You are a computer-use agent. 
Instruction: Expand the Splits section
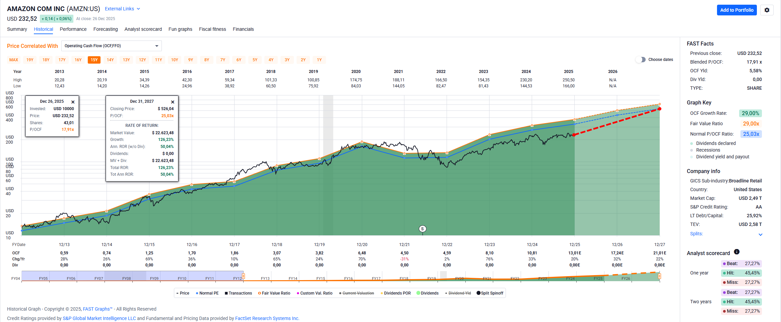(760, 234)
